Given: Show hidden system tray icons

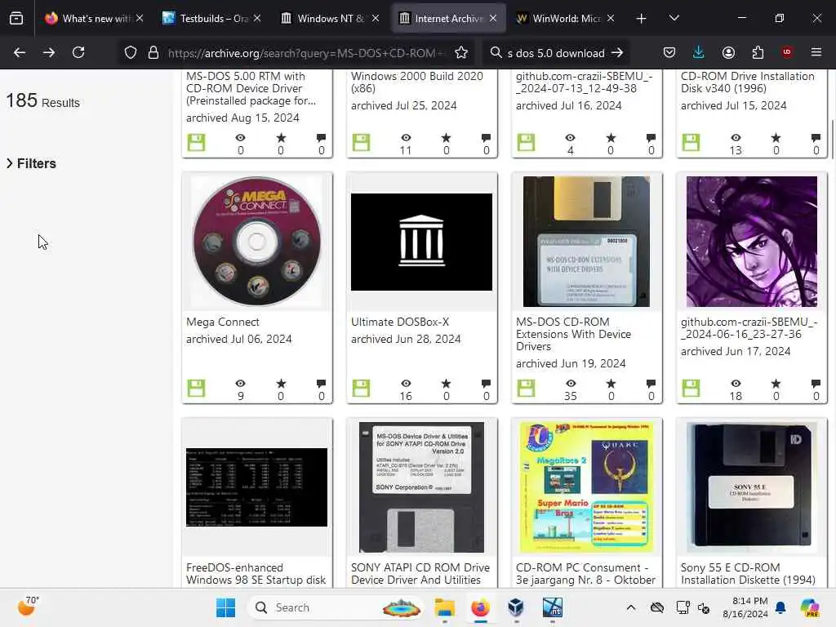Looking at the screenshot, I should [631, 607].
